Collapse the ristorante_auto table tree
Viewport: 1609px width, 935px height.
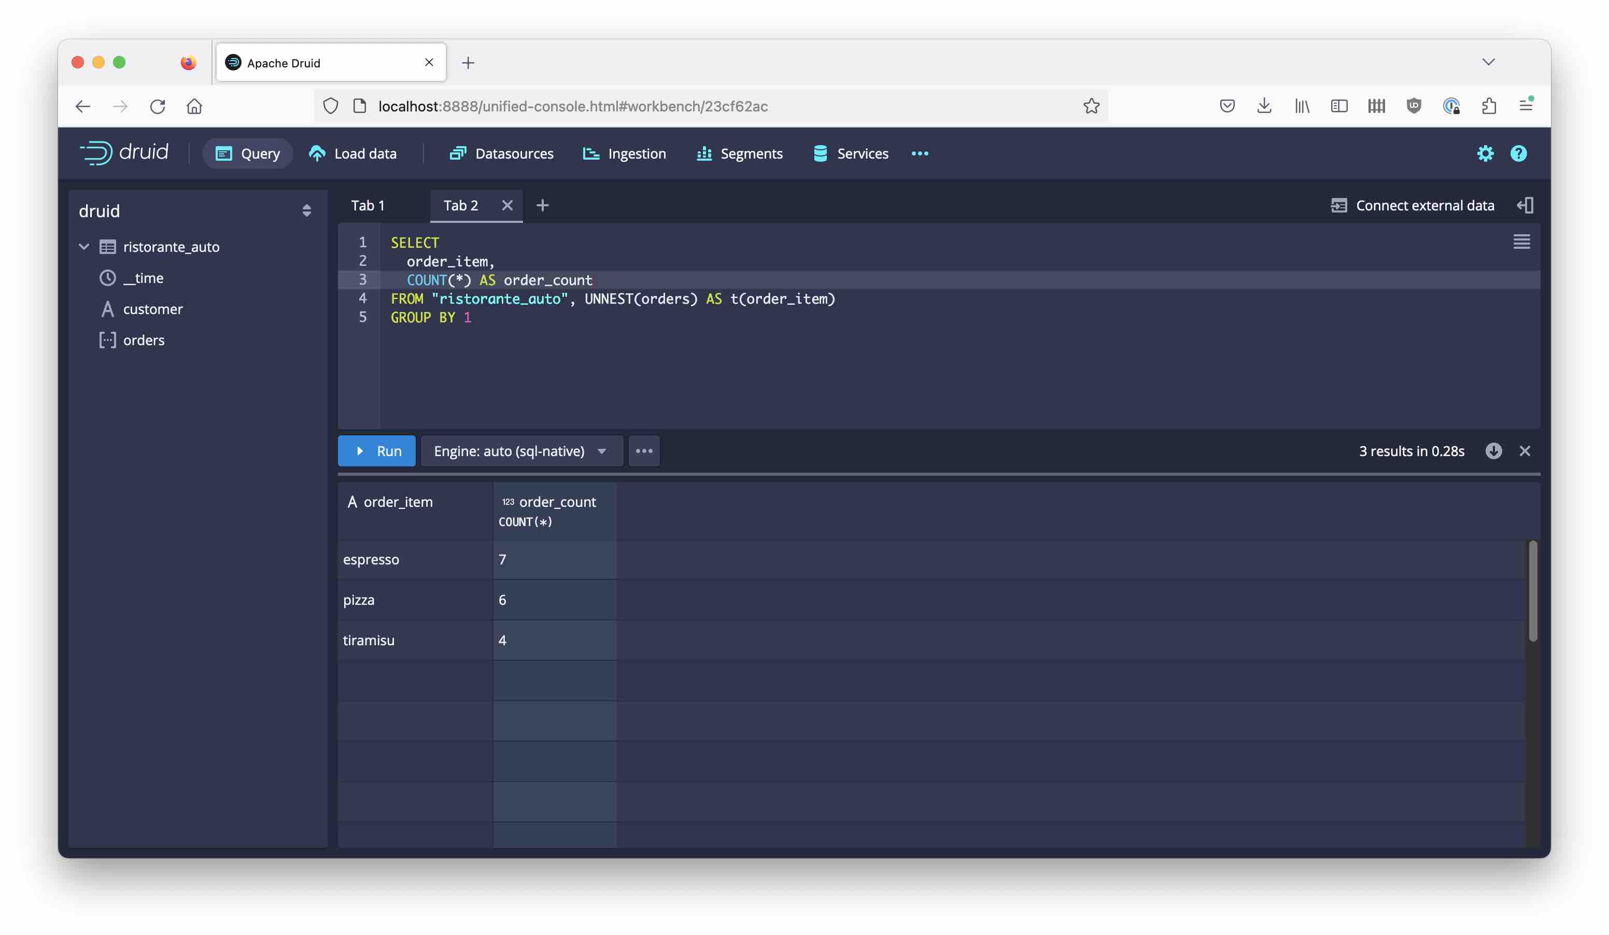pos(84,247)
